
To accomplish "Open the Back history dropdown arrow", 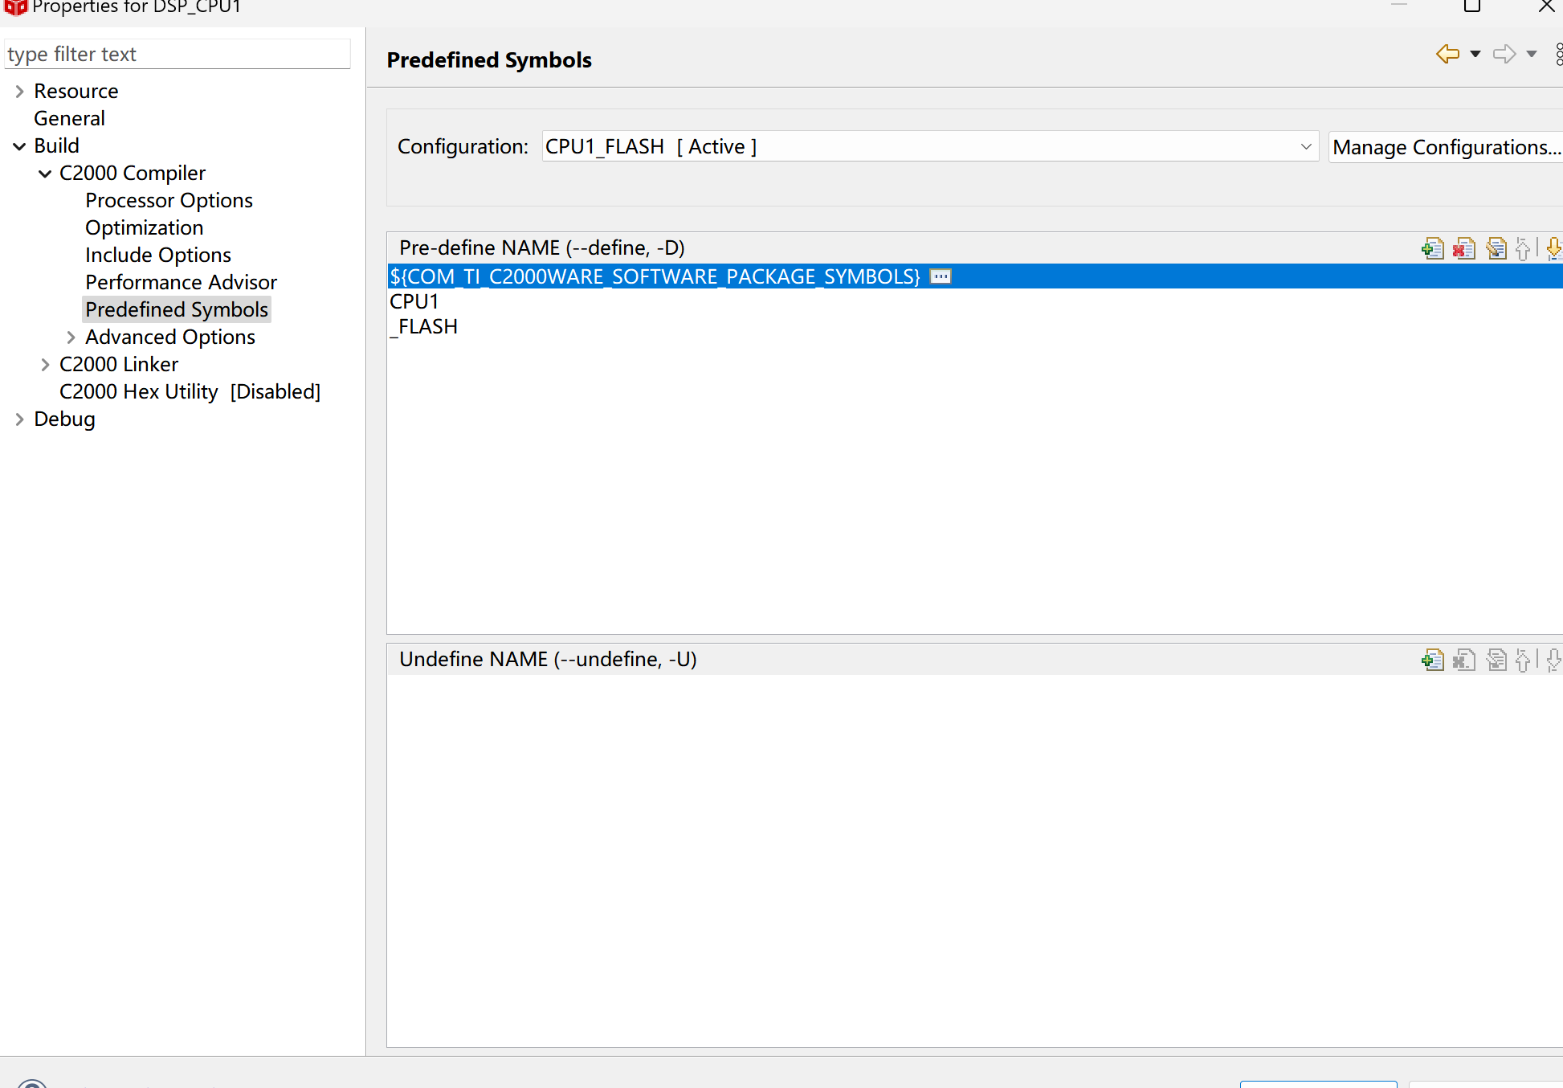I will 1475,54.
